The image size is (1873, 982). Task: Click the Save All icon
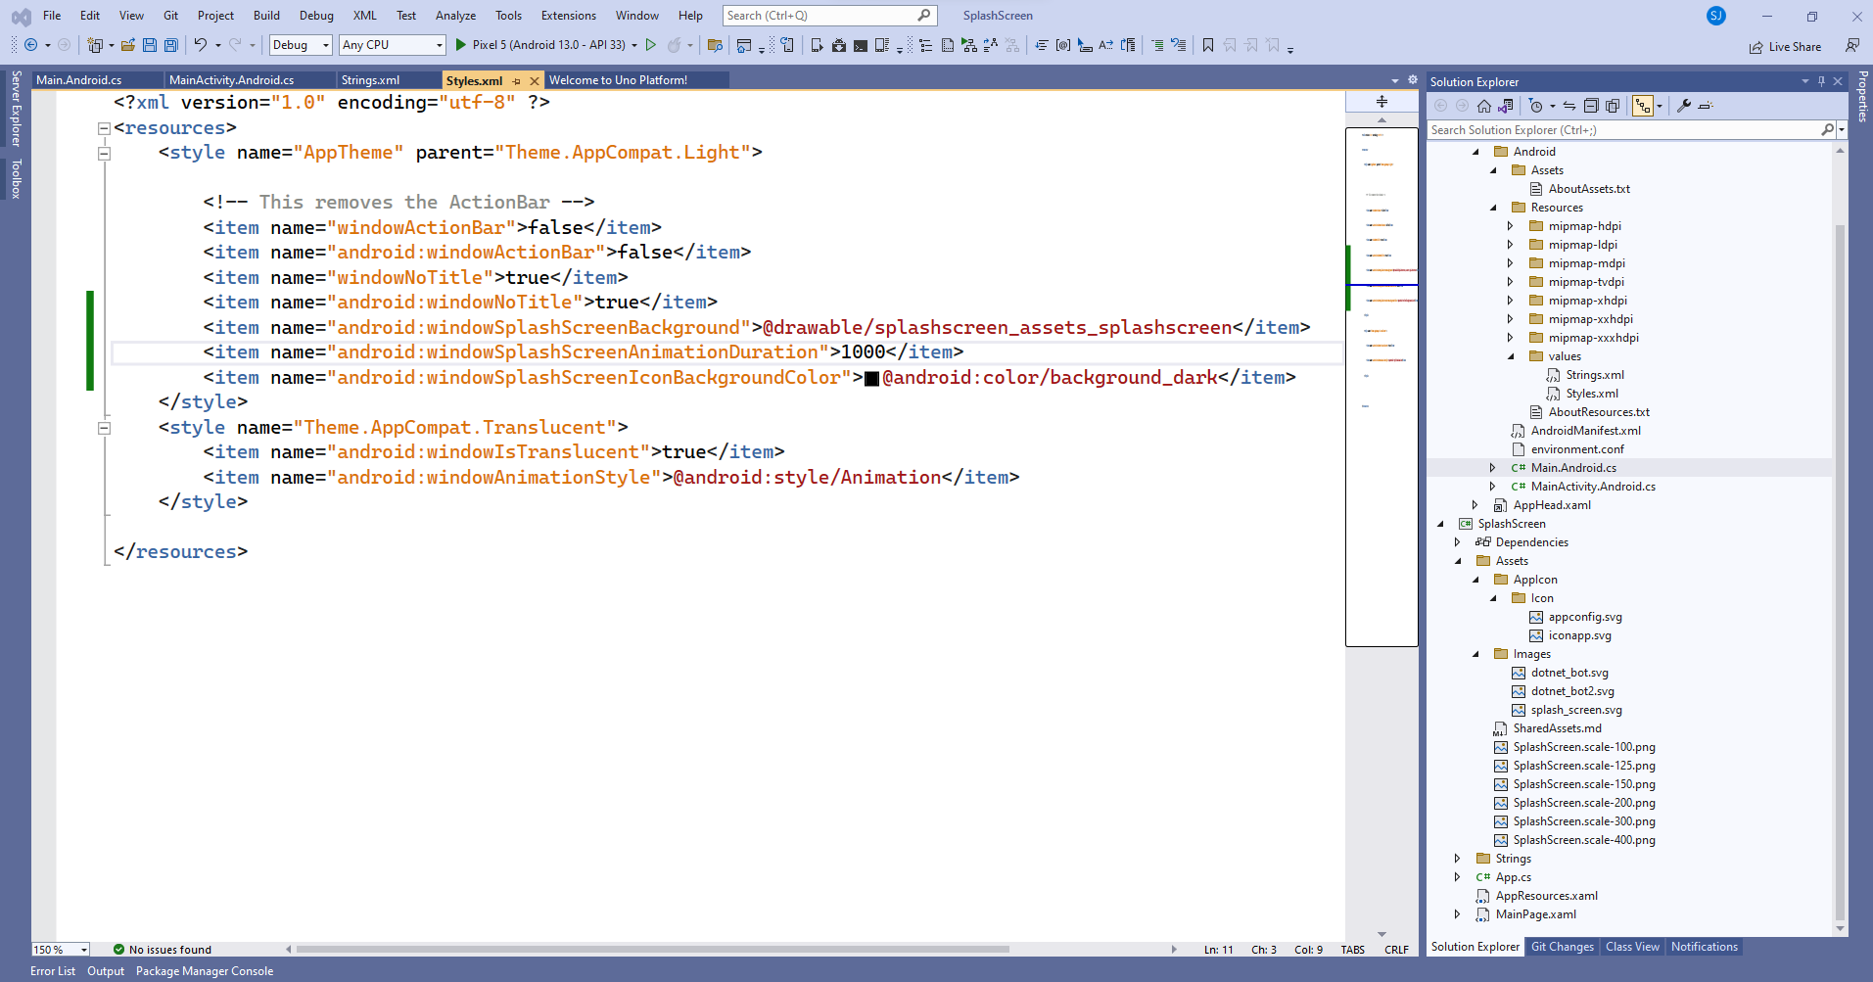(169, 45)
